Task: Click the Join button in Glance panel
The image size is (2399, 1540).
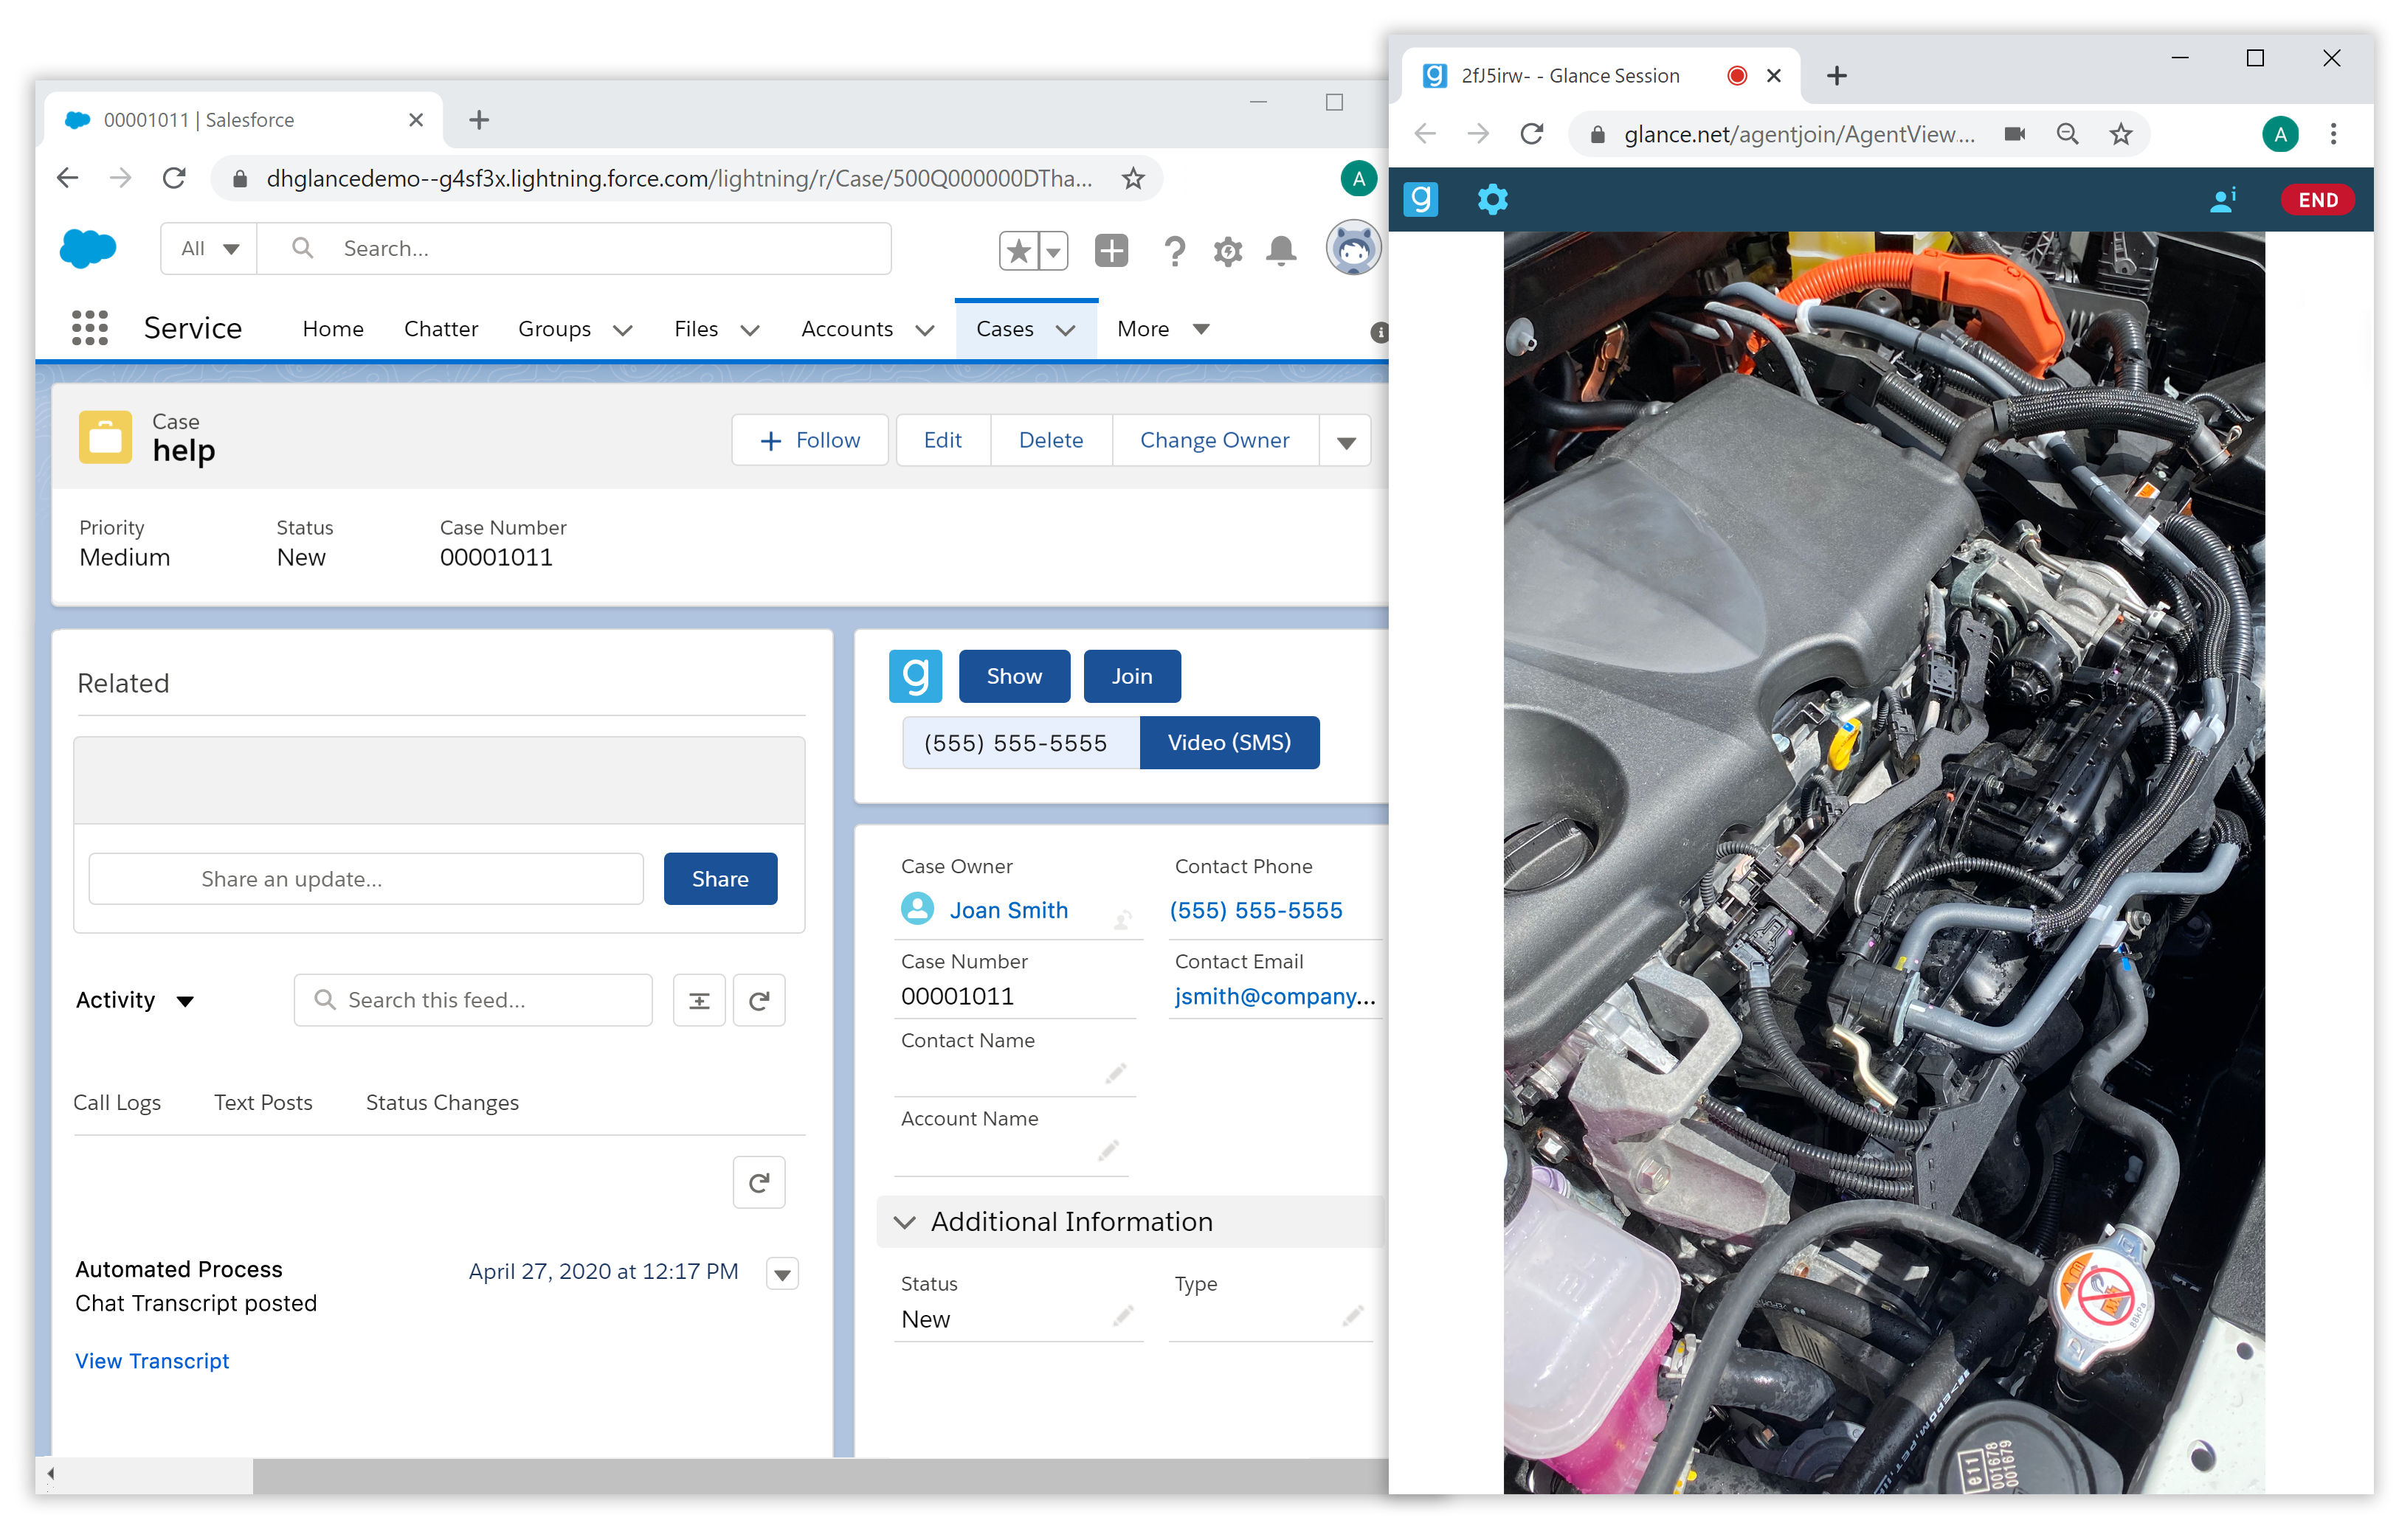Action: click(x=1131, y=675)
